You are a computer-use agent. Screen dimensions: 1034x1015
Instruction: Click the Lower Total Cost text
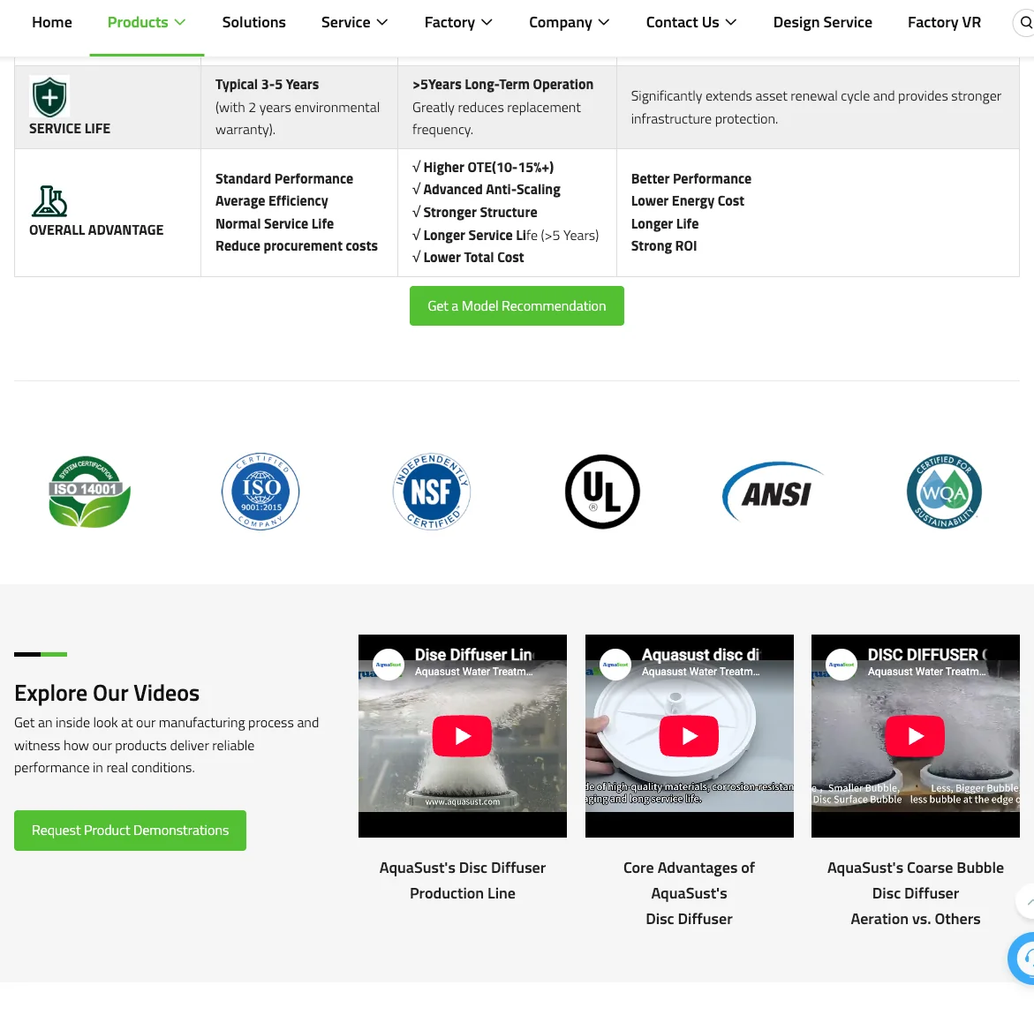[x=473, y=258]
